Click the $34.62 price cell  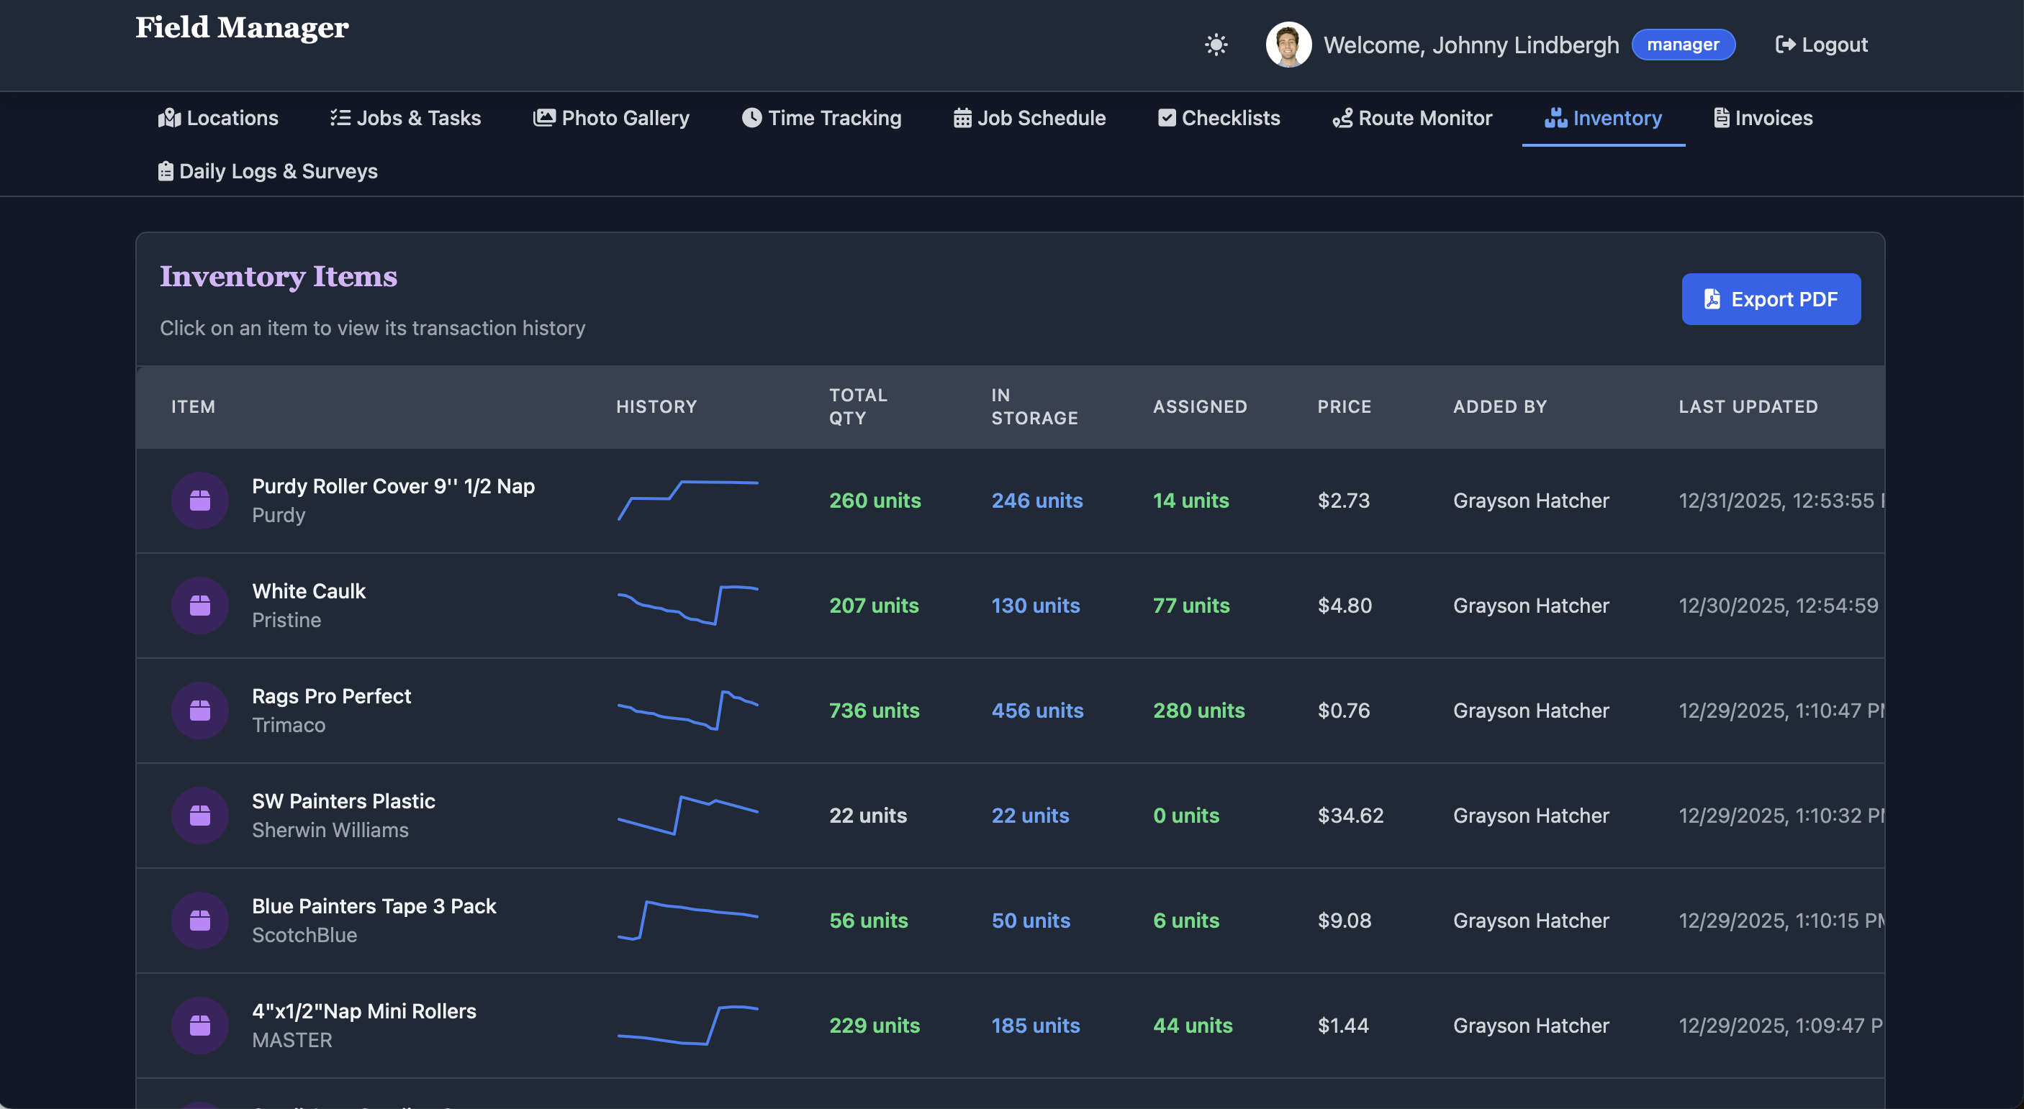pos(1350,816)
